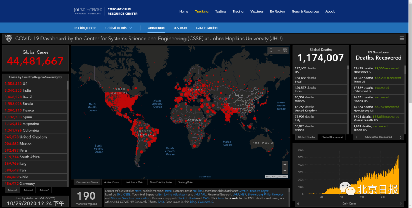Select the Global Deaths tab
The width and height of the screenshot is (412, 208).
(306, 137)
